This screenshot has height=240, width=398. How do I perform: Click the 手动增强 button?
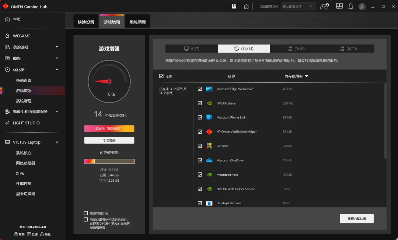coord(109,140)
